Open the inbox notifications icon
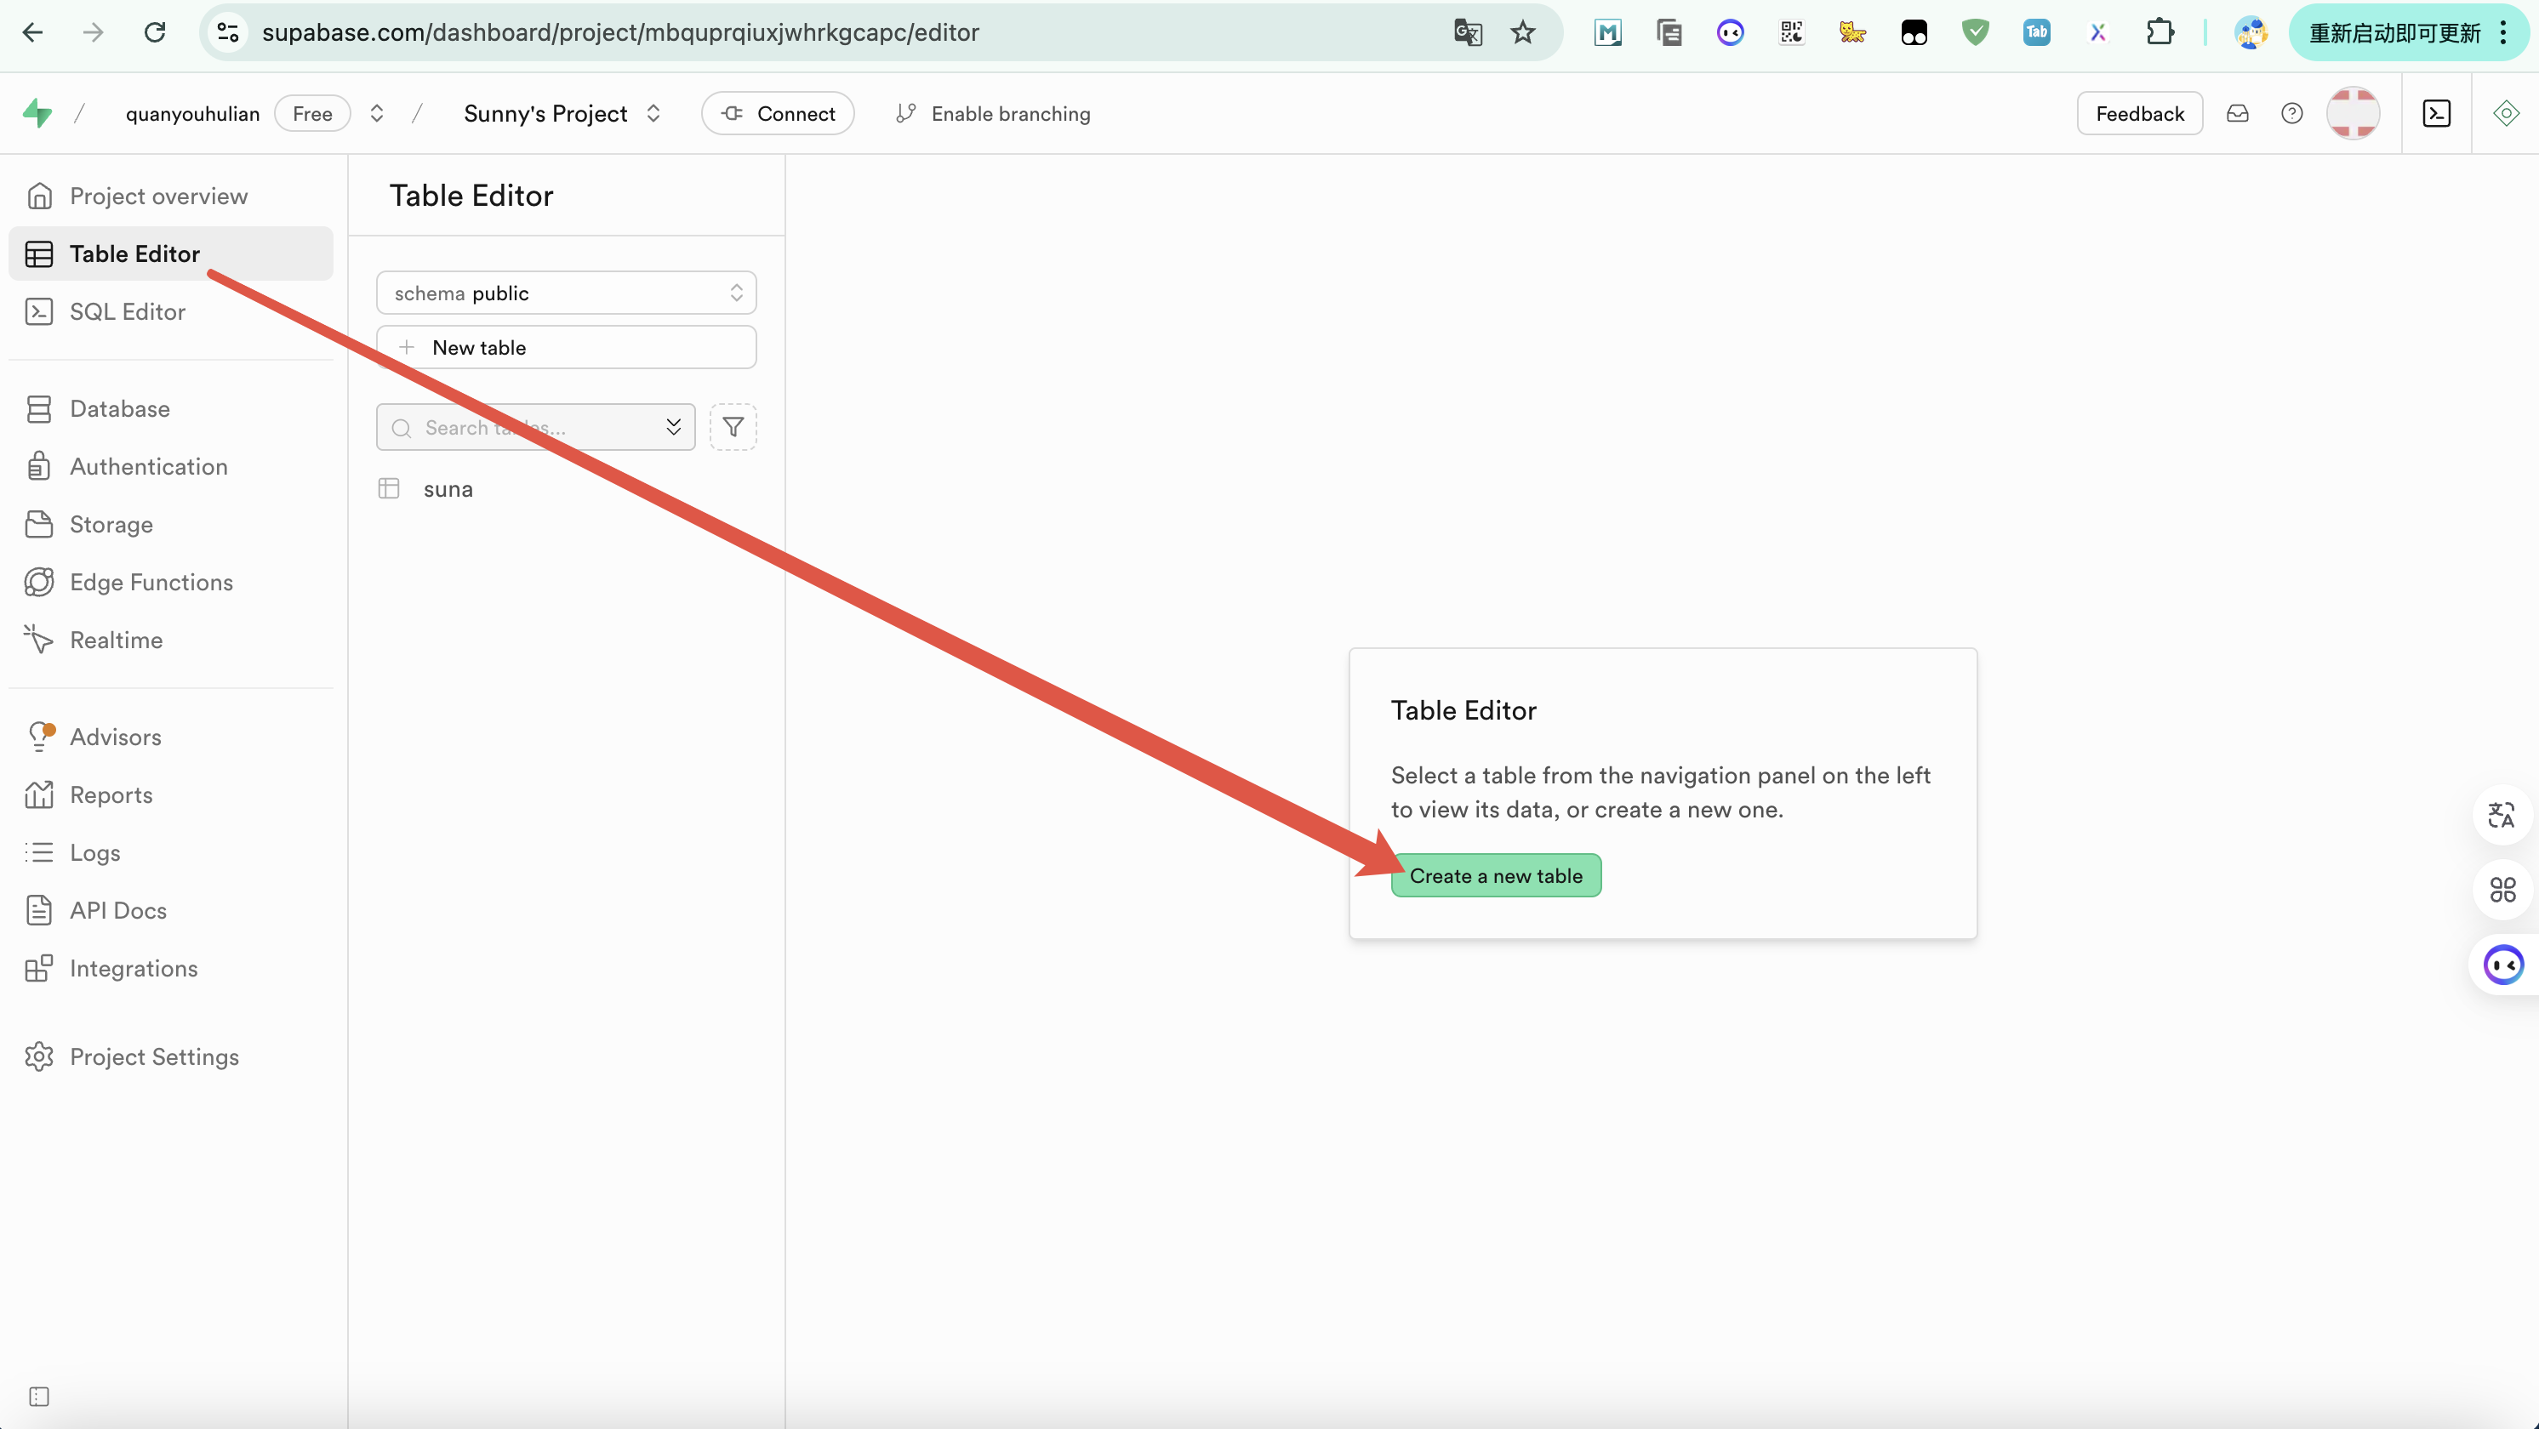This screenshot has width=2539, height=1429. (x=2238, y=113)
